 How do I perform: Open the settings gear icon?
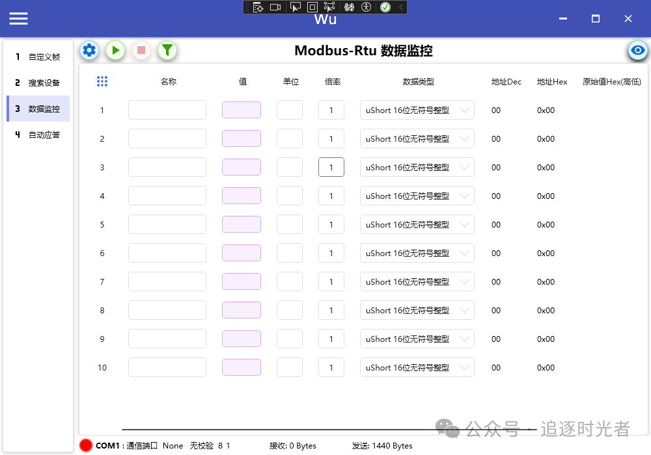point(89,50)
